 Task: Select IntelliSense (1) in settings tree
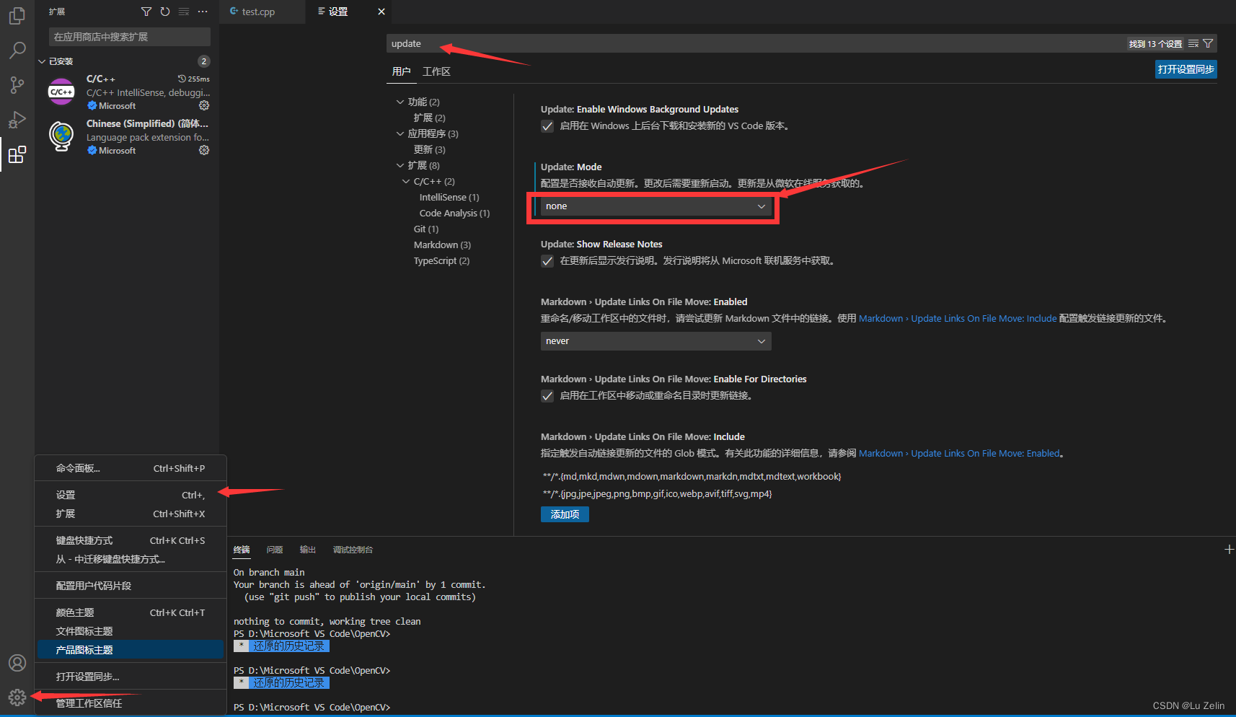tap(449, 197)
